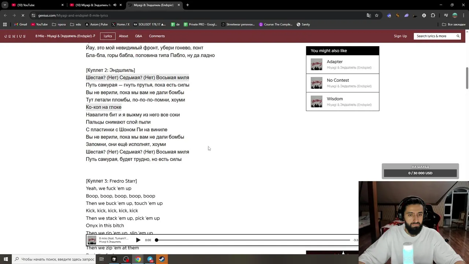Image resolution: width=469 pixels, height=264 pixels.
Task: Open the Chrome apps grid icon
Action: click(5, 25)
